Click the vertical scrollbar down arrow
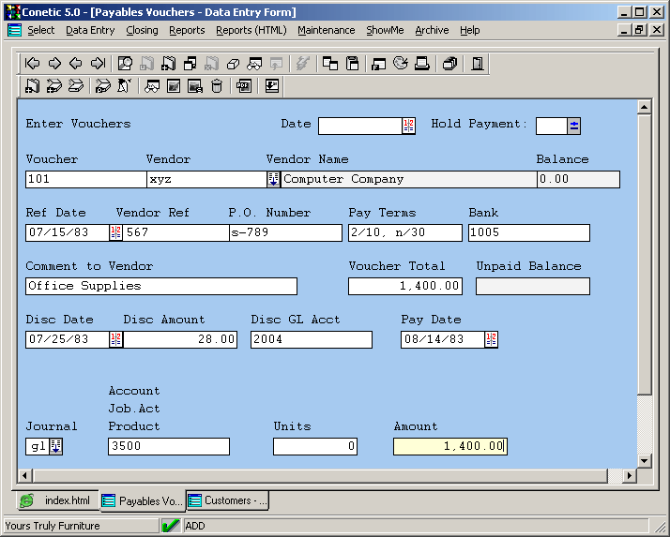This screenshot has height=537, width=670. [x=644, y=460]
